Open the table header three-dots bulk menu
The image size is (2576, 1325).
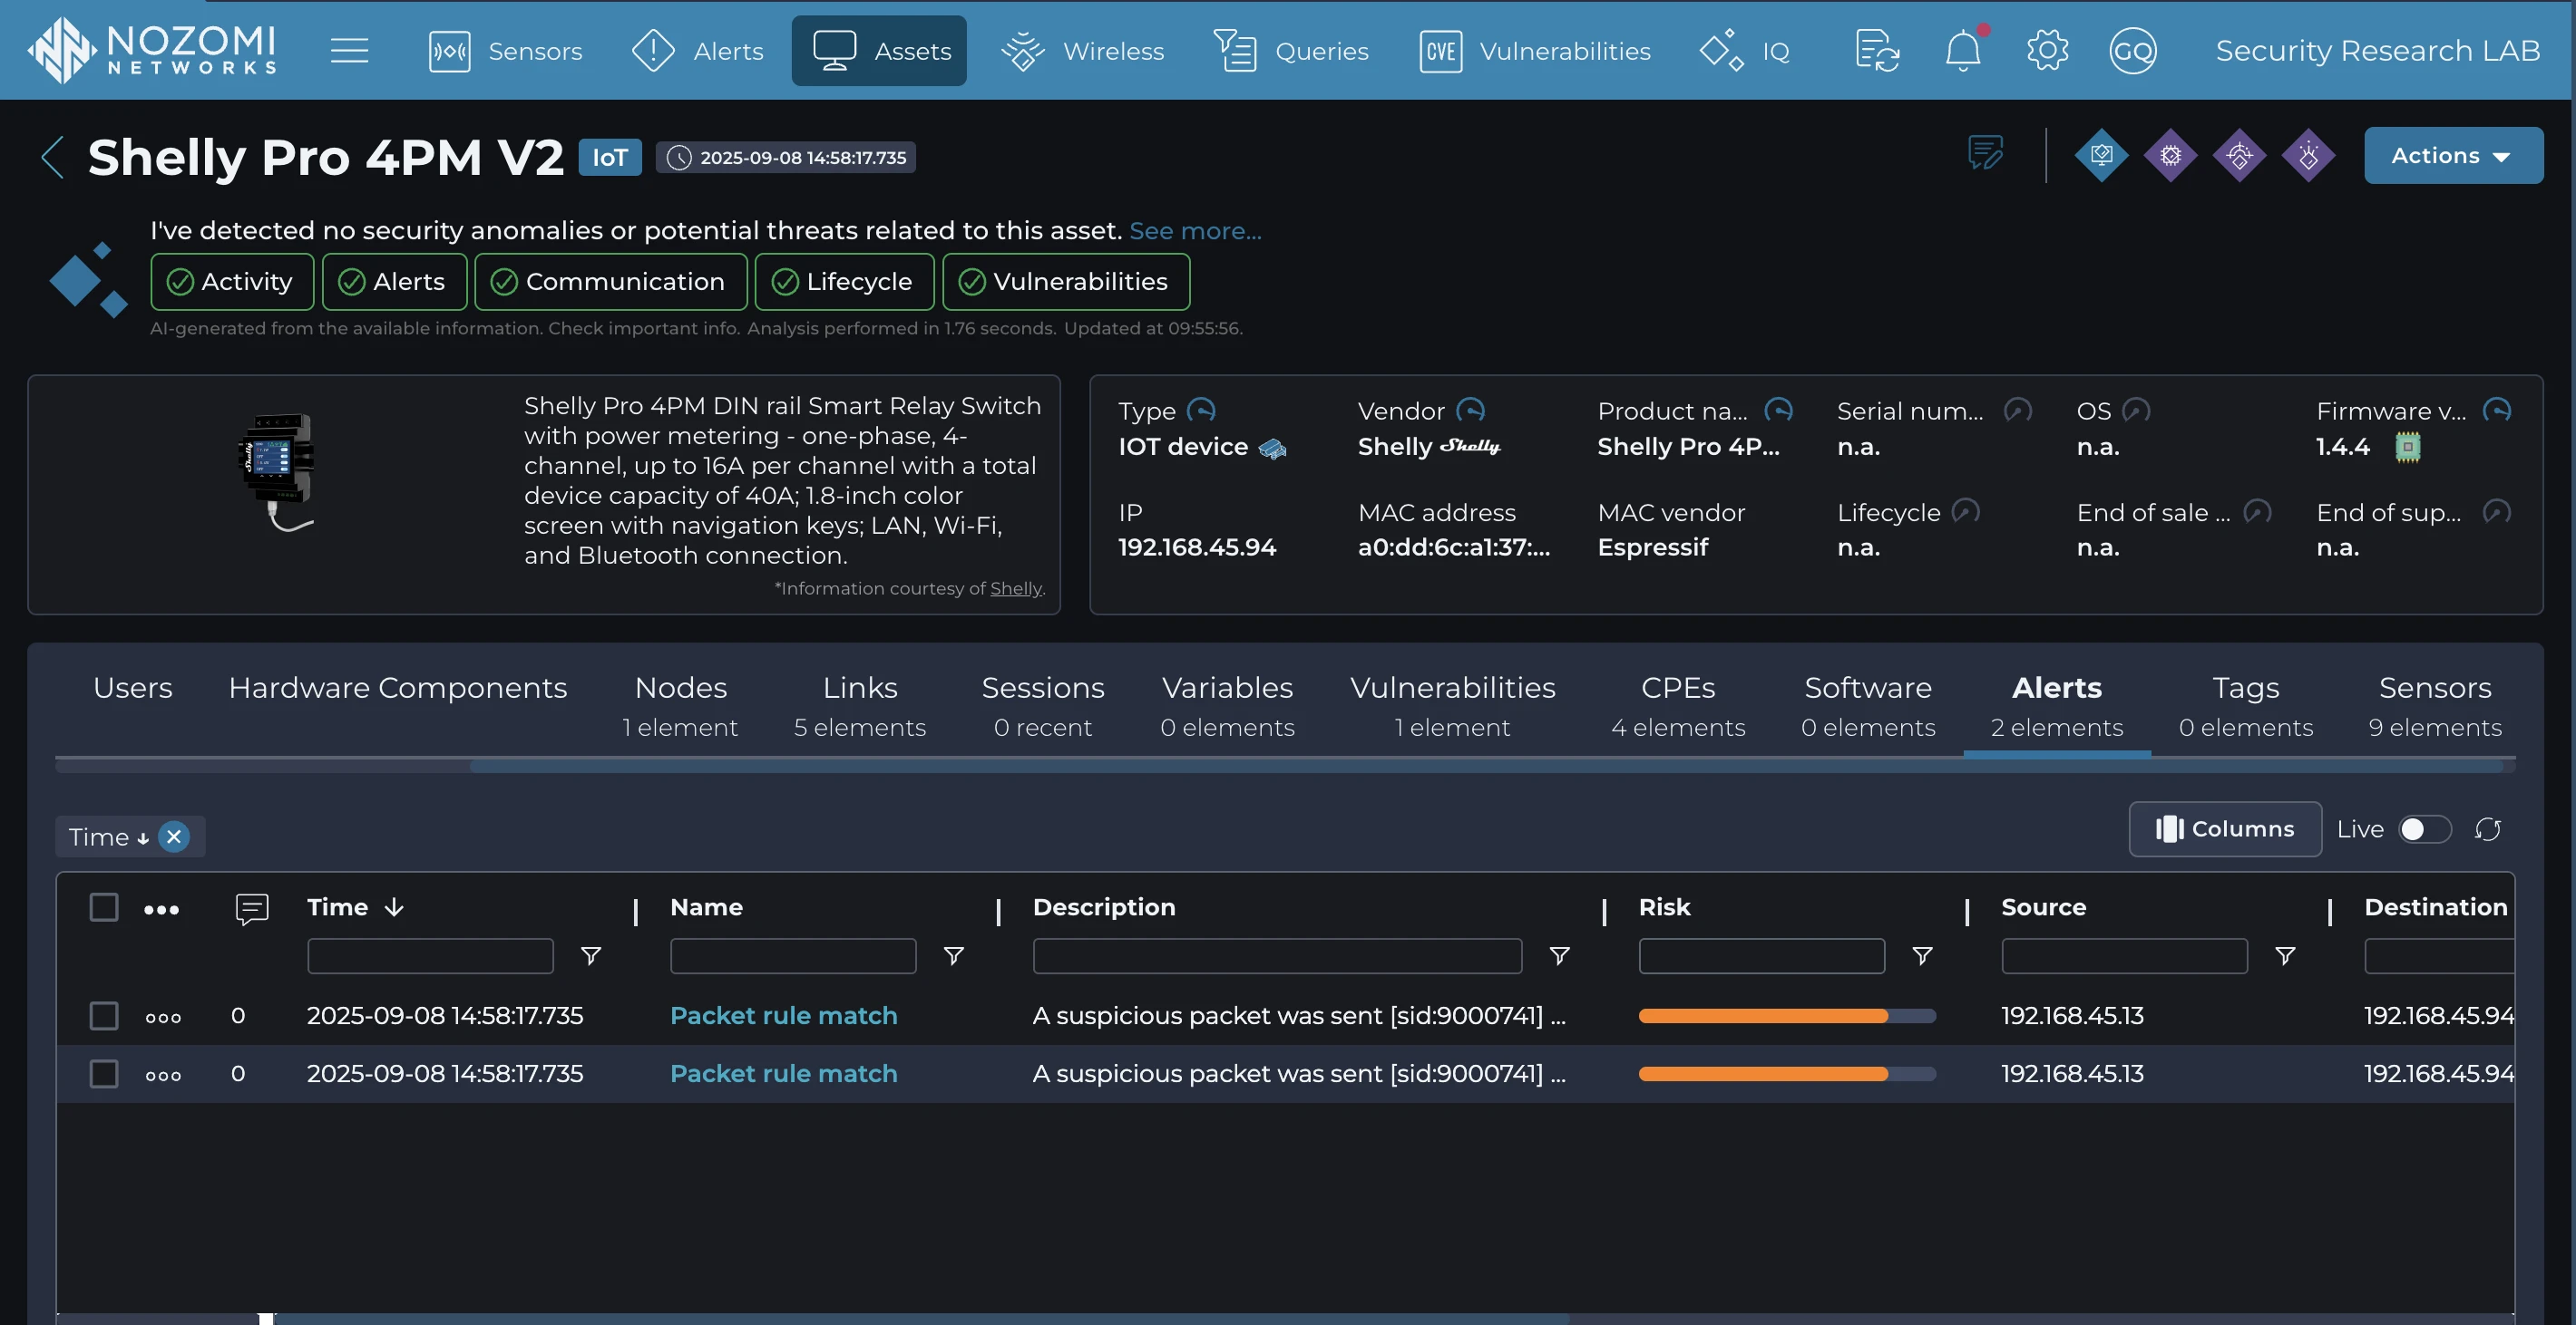[161, 909]
